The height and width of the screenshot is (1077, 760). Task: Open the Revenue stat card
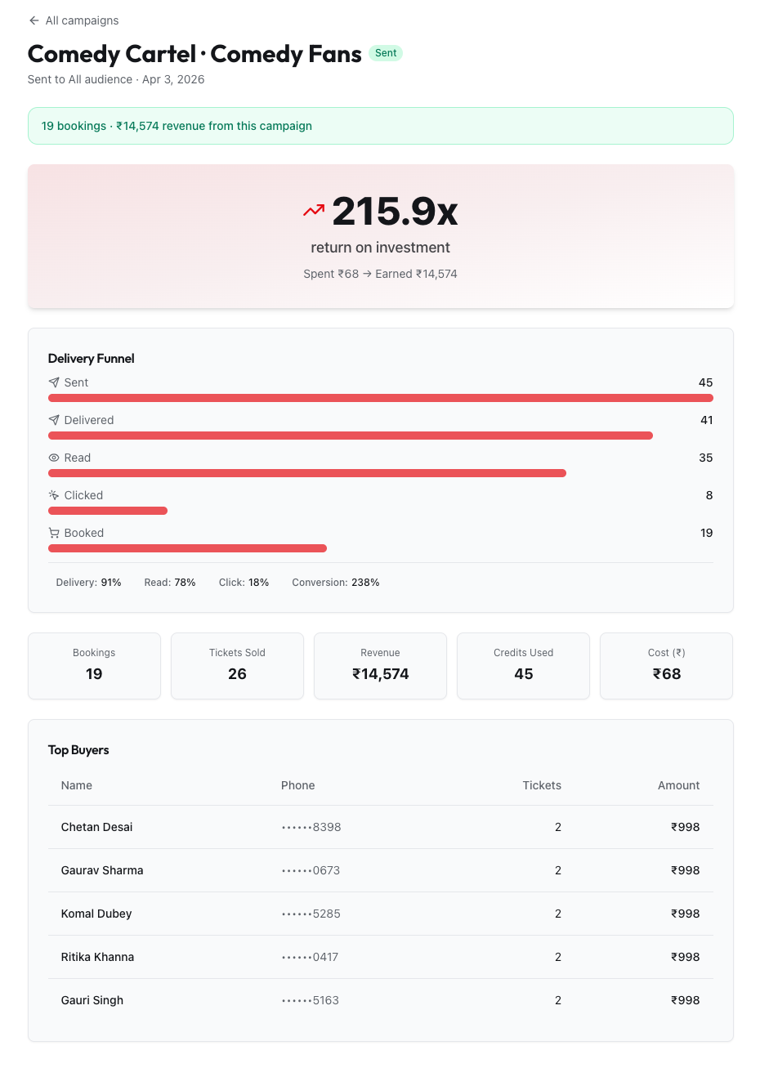[380, 665]
